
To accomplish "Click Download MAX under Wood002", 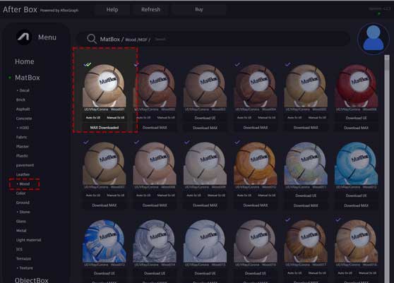I will (x=155, y=128).
